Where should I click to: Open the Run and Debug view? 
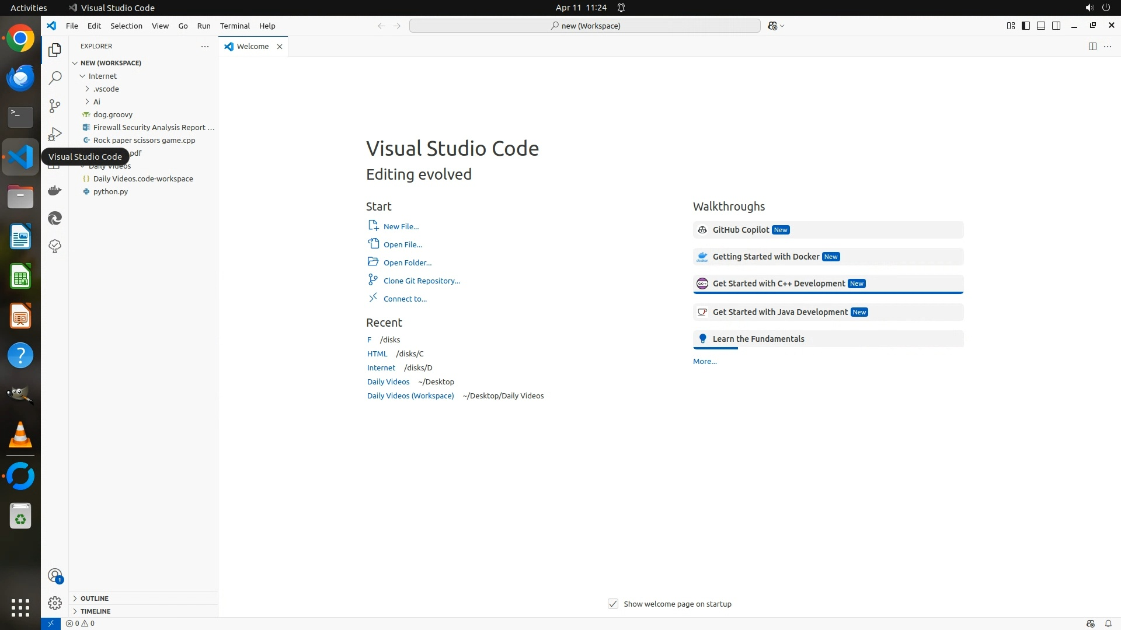tap(55, 134)
